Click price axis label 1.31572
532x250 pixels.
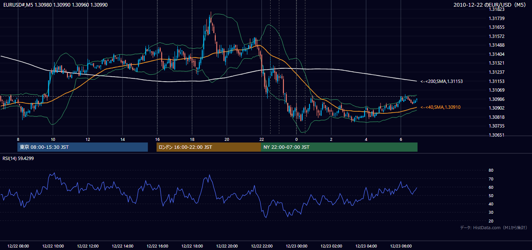tap(497, 36)
